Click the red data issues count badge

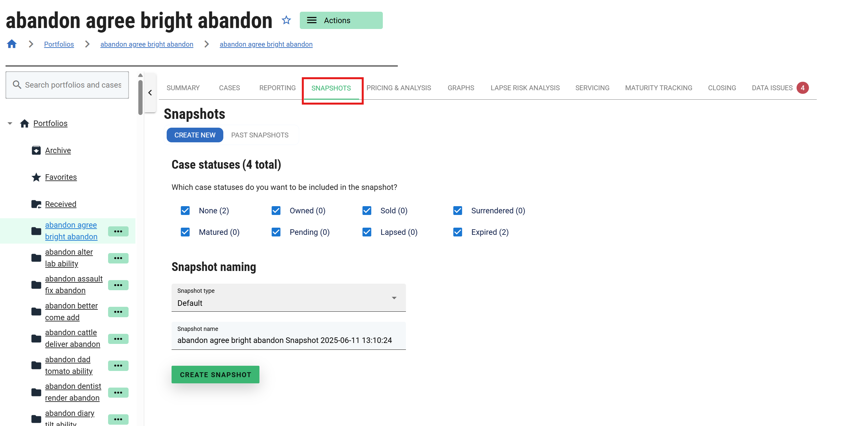click(x=802, y=88)
